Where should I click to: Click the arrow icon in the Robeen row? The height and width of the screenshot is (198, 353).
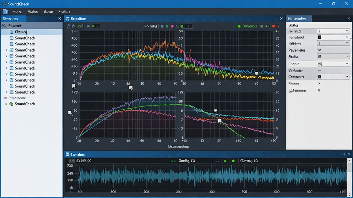point(319,84)
